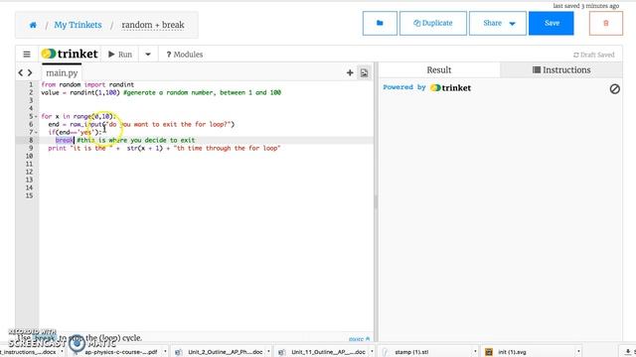Click 'from random import randint' on line 1
This screenshot has height=357, width=636.
(87, 84)
